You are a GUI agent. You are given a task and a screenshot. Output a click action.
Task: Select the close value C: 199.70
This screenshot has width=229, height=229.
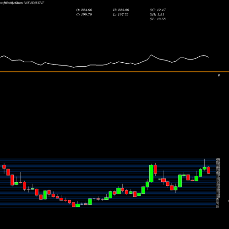tap(84, 15)
